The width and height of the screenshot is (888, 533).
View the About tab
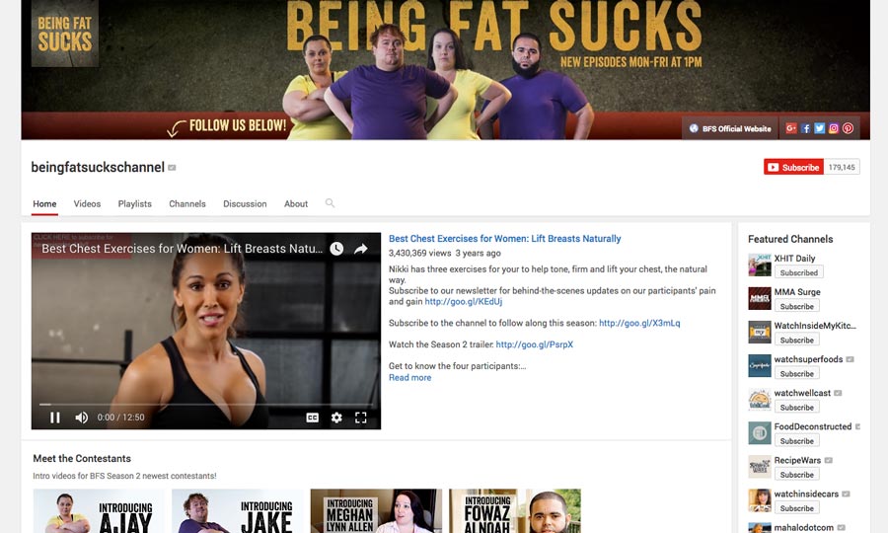296,204
